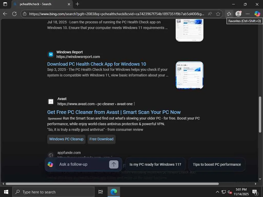The height and width of the screenshot is (197, 263).
Task: Refresh the Bing search page
Action: (x=14, y=14)
